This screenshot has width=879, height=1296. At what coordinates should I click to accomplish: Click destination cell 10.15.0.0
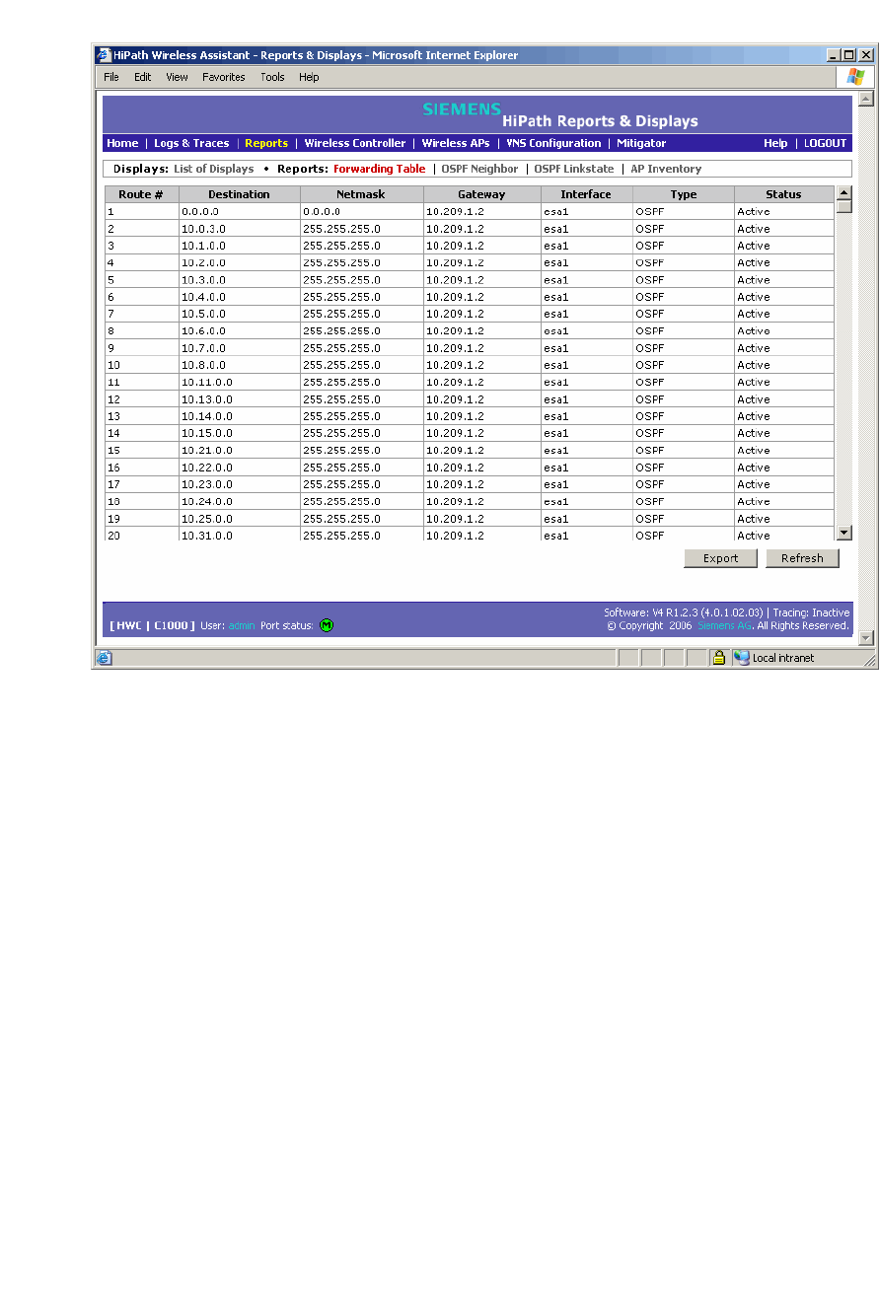(240, 433)
